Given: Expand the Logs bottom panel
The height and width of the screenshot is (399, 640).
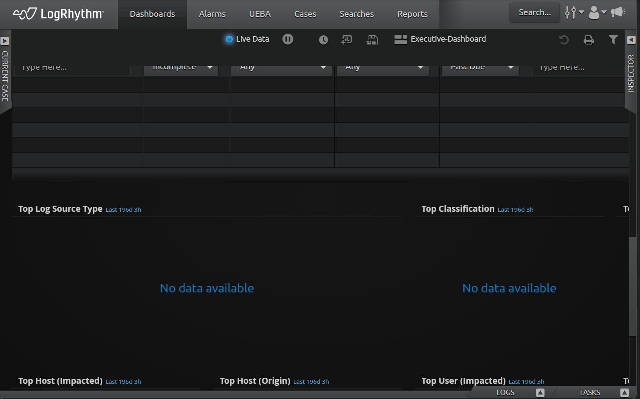Looking at the screenshot, I should [x=540, y=393].
